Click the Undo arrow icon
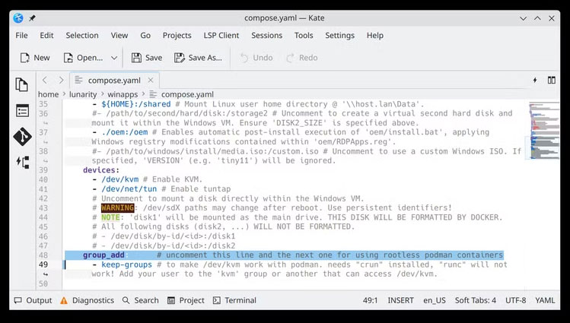The width and height of the screenshot is (570, 323). tap(244, 58)
